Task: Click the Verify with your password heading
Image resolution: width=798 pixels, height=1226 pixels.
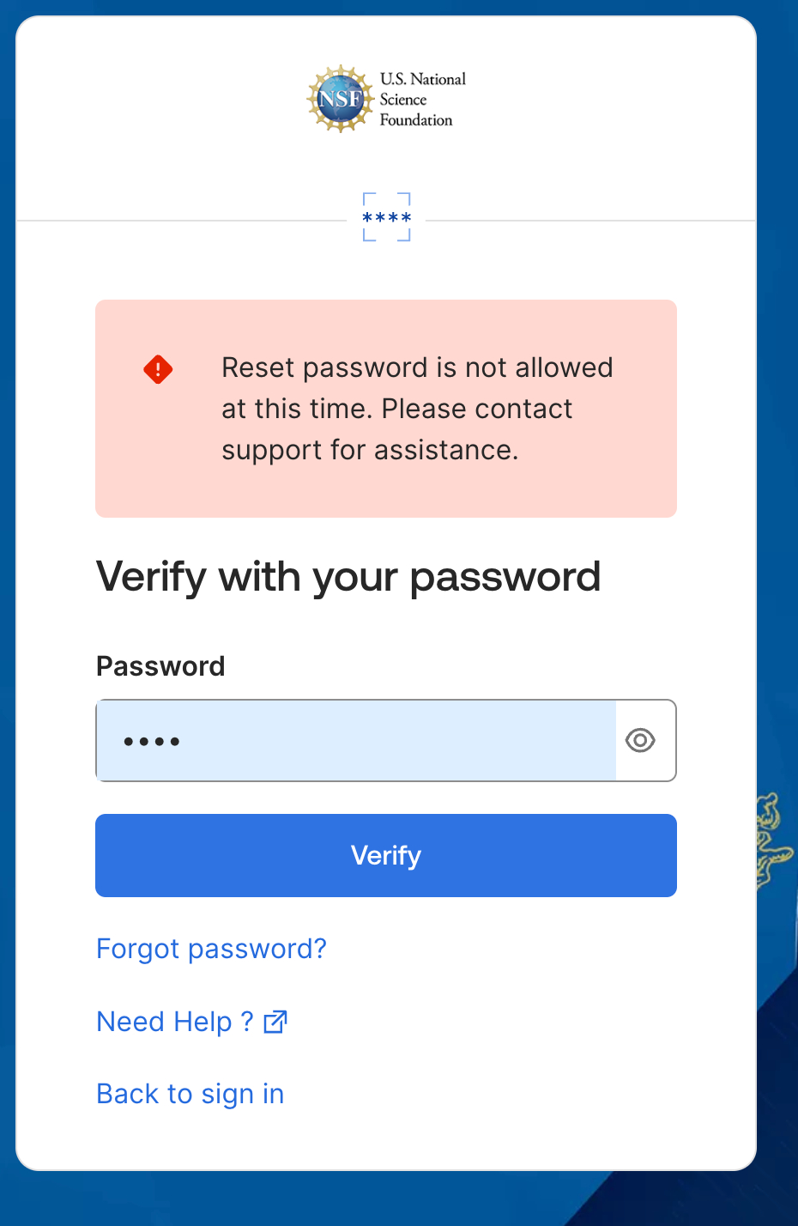Action: (x=348, y=577)
